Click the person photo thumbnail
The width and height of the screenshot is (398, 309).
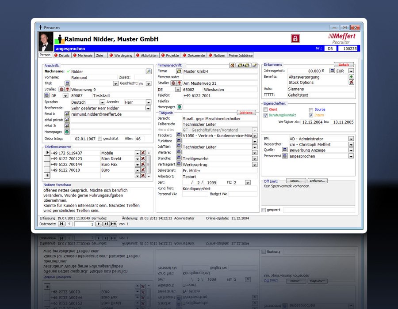[x=46, y=42]
